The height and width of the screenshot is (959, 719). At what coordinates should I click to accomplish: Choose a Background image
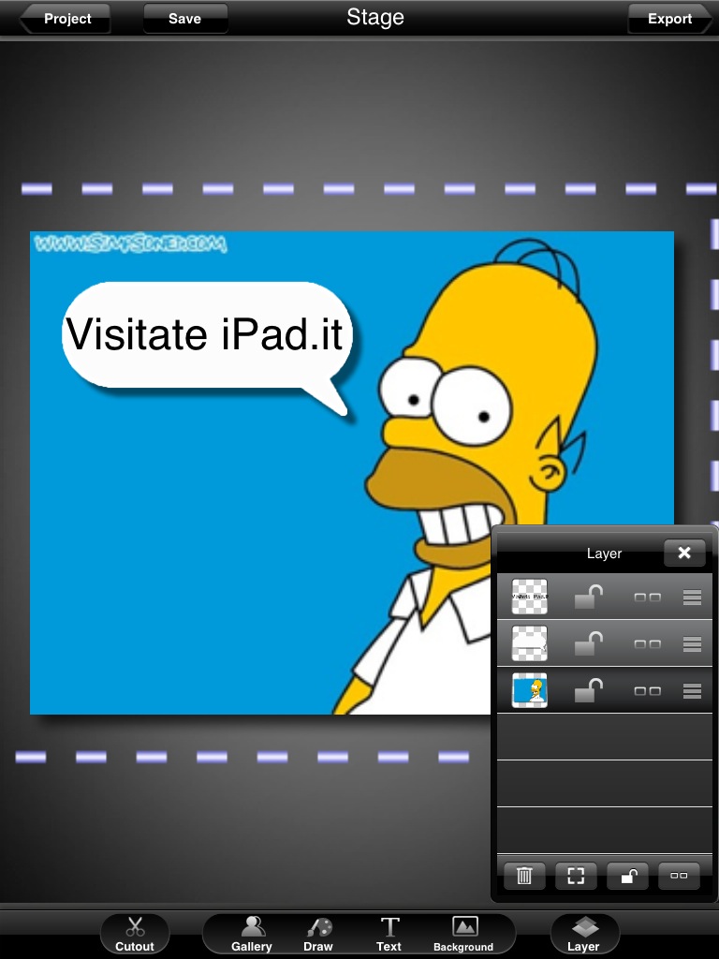[x=462, y=935]
